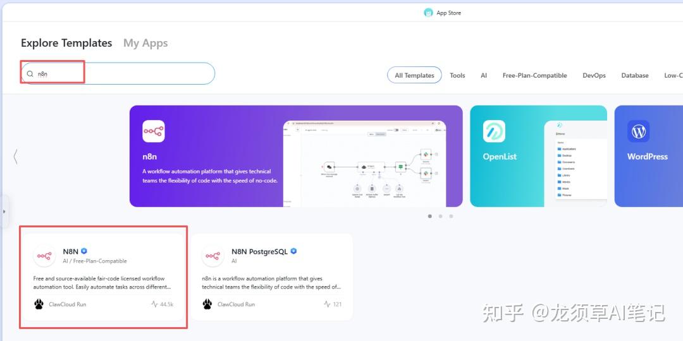Click the 44.5k usage count

pyautogui.click(x=166, y=304)
